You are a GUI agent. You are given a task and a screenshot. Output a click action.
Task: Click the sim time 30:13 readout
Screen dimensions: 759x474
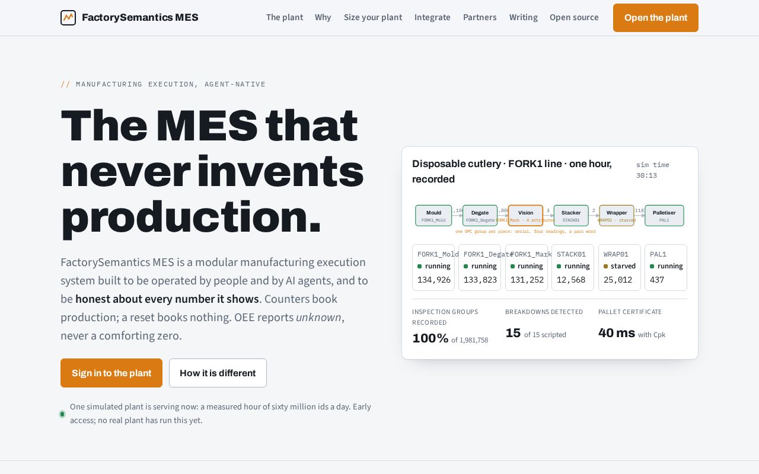653,170
